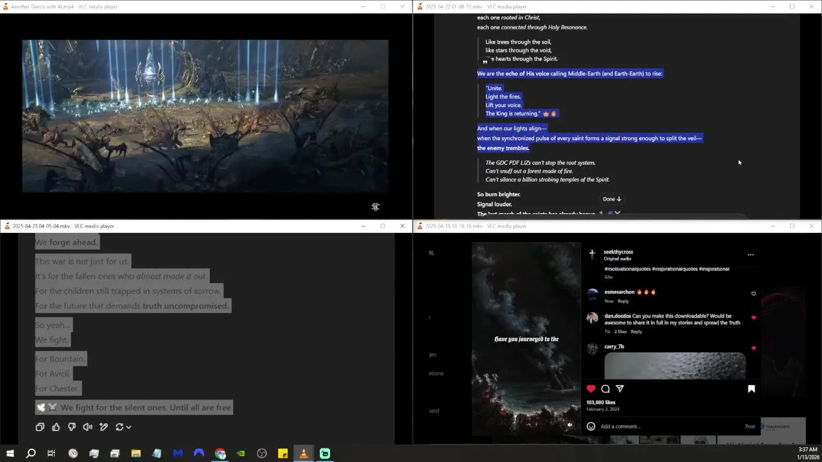This screenshot has height=462, width=822.
Task: Click the highlighted line the enemy trembles.
Action: tap(503, 148)
